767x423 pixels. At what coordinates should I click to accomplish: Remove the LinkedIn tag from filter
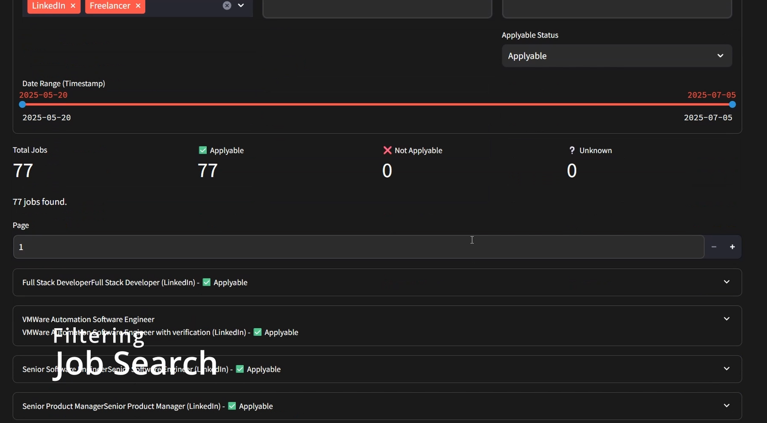point(73,6)
